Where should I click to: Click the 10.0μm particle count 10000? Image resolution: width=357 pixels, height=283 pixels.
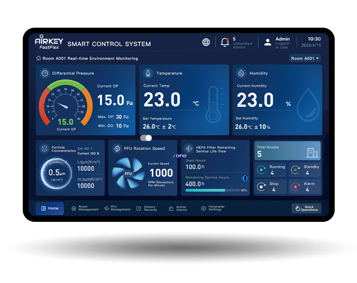click(86, 186)
